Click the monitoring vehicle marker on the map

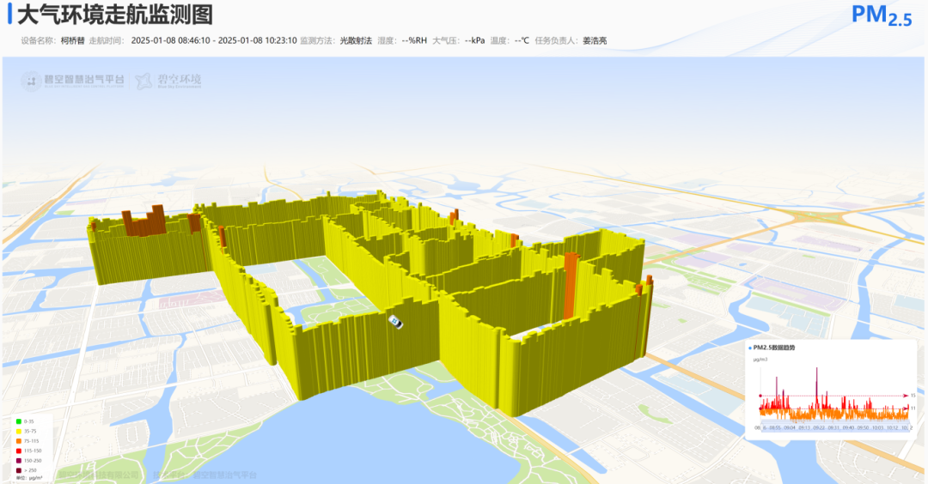(395, 322)
